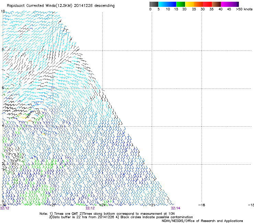Click the purple '22:12' time left of -24
The width and height of the screenshot is (254, 223).
(90, 208)
